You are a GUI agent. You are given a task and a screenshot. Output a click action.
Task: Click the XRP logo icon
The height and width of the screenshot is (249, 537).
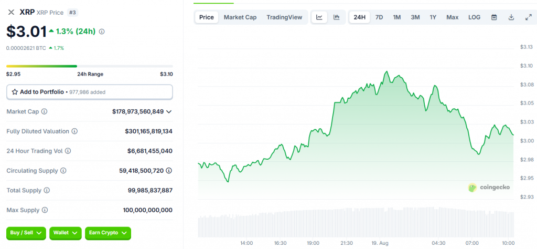pos(12,13)
